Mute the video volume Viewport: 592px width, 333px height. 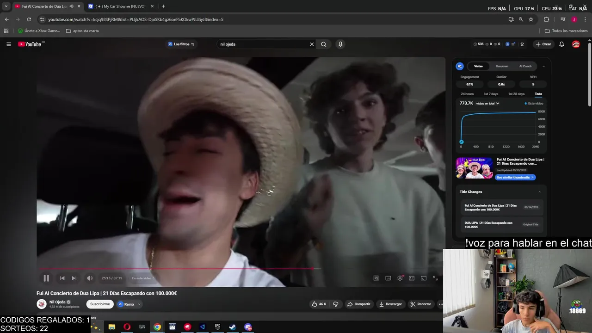90,278
